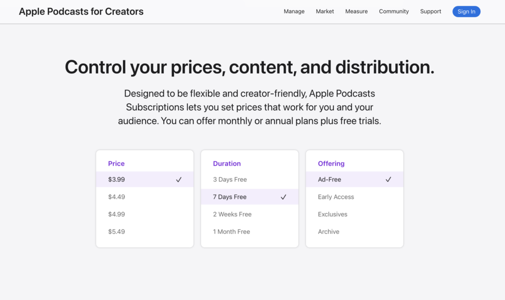The width and height of the screenshot is (505, 300).
Task: Select 1 Month Free trial duration
Action: (x=231, y=231)
